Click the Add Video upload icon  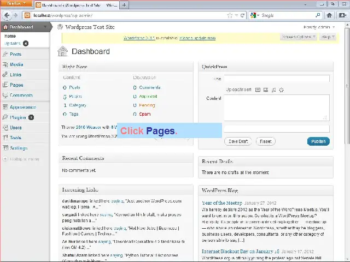[x=266, y=90]
